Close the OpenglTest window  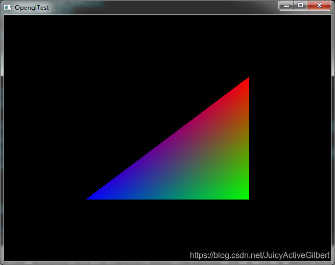tap(319, 5)
